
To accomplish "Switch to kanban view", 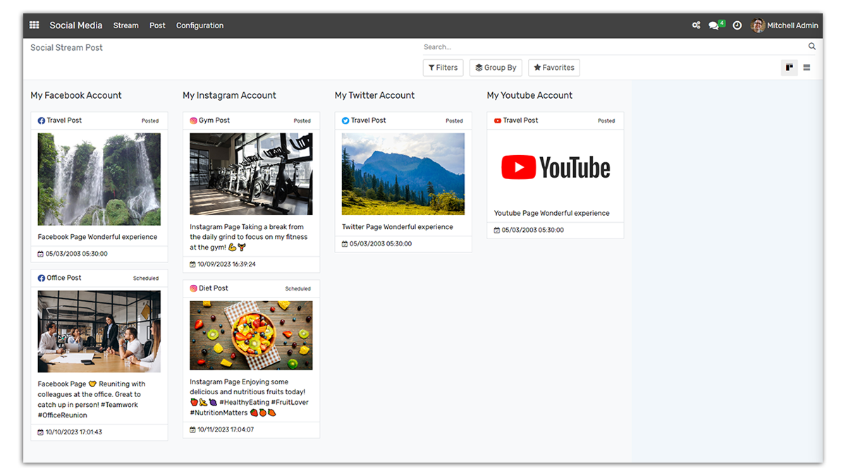I will [x=789, y=67].
